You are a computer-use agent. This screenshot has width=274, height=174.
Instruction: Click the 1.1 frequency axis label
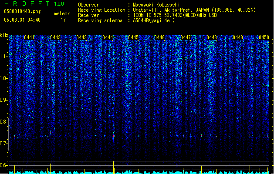pyautogui.click(x=4, y=57)
